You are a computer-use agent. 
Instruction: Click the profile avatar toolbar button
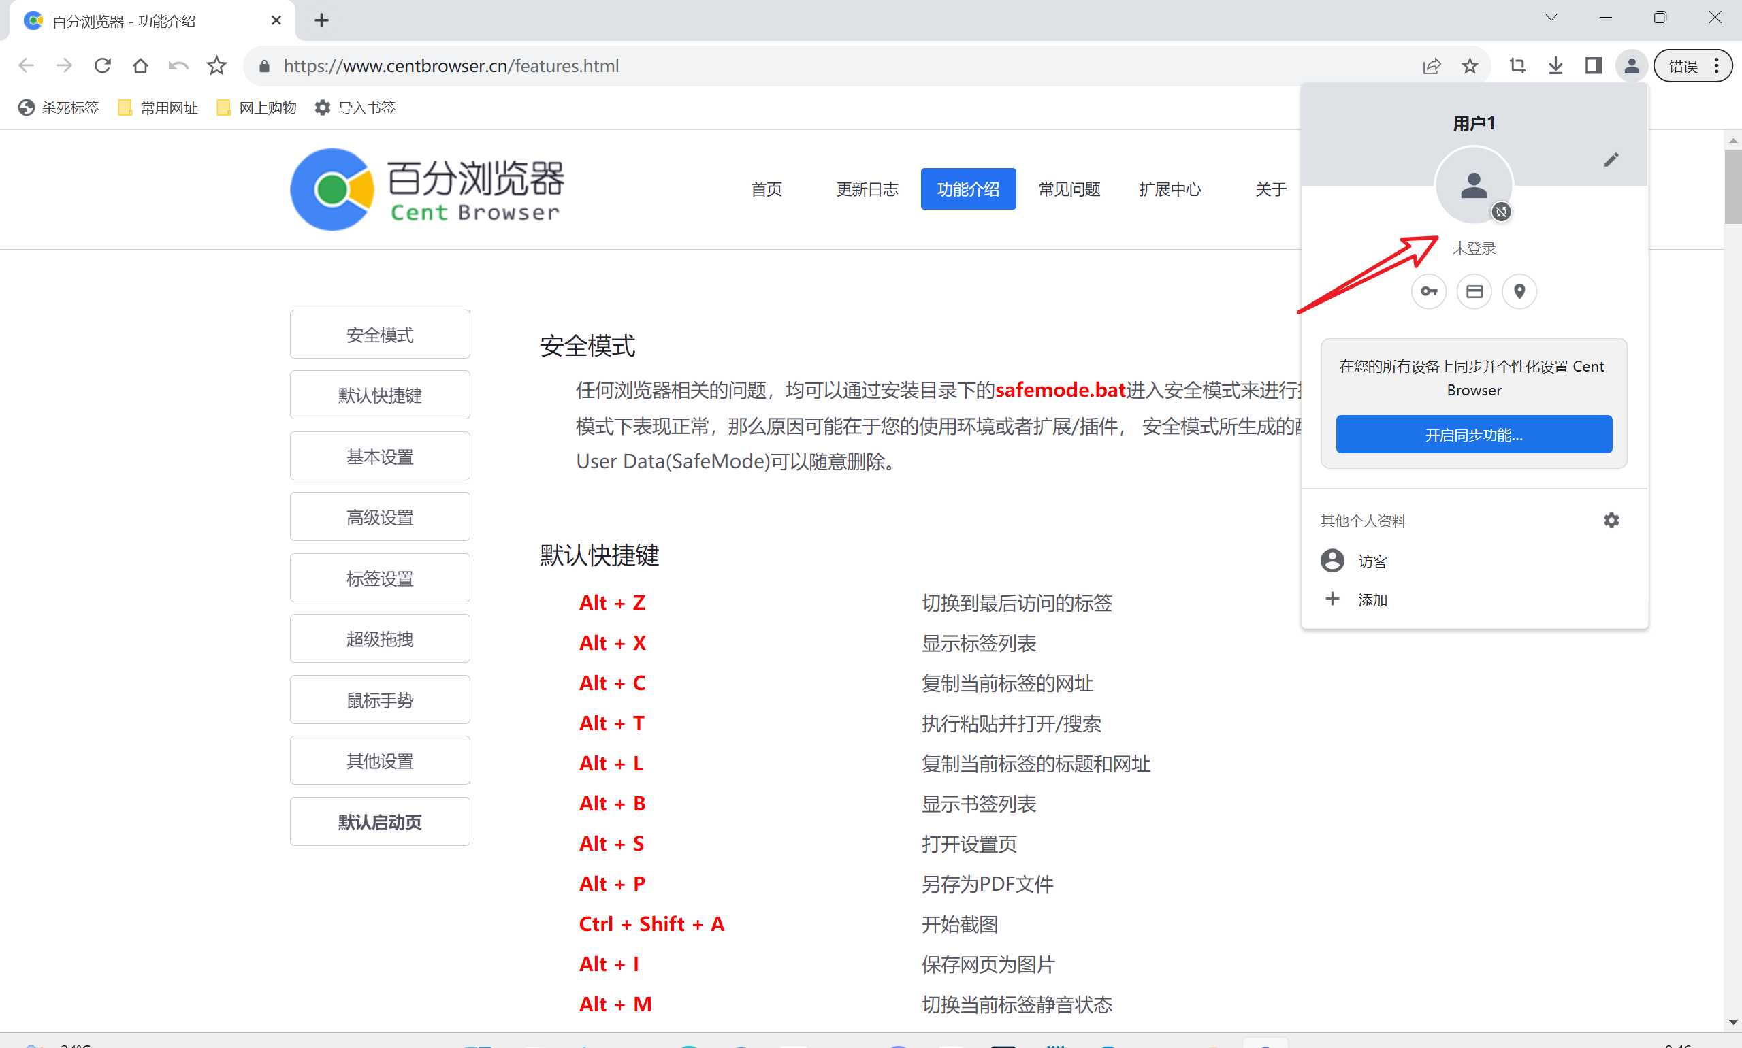(x=1632, y=66)
